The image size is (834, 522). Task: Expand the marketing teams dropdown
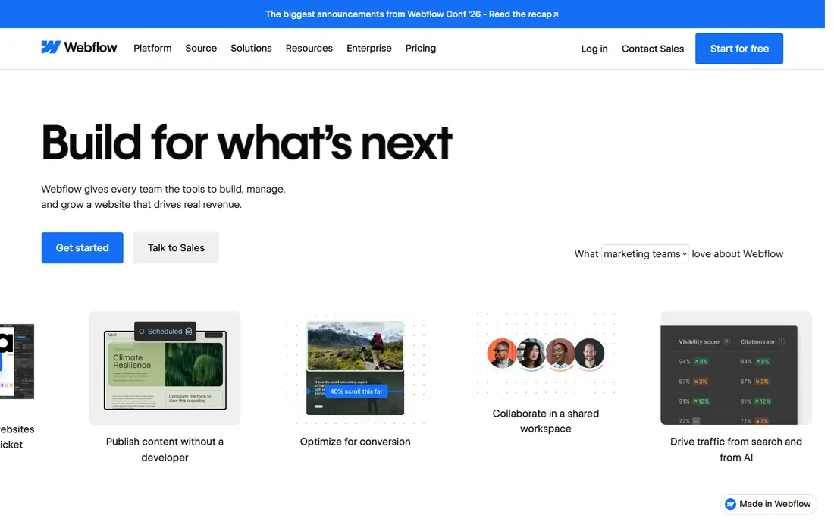coord(644,254)
